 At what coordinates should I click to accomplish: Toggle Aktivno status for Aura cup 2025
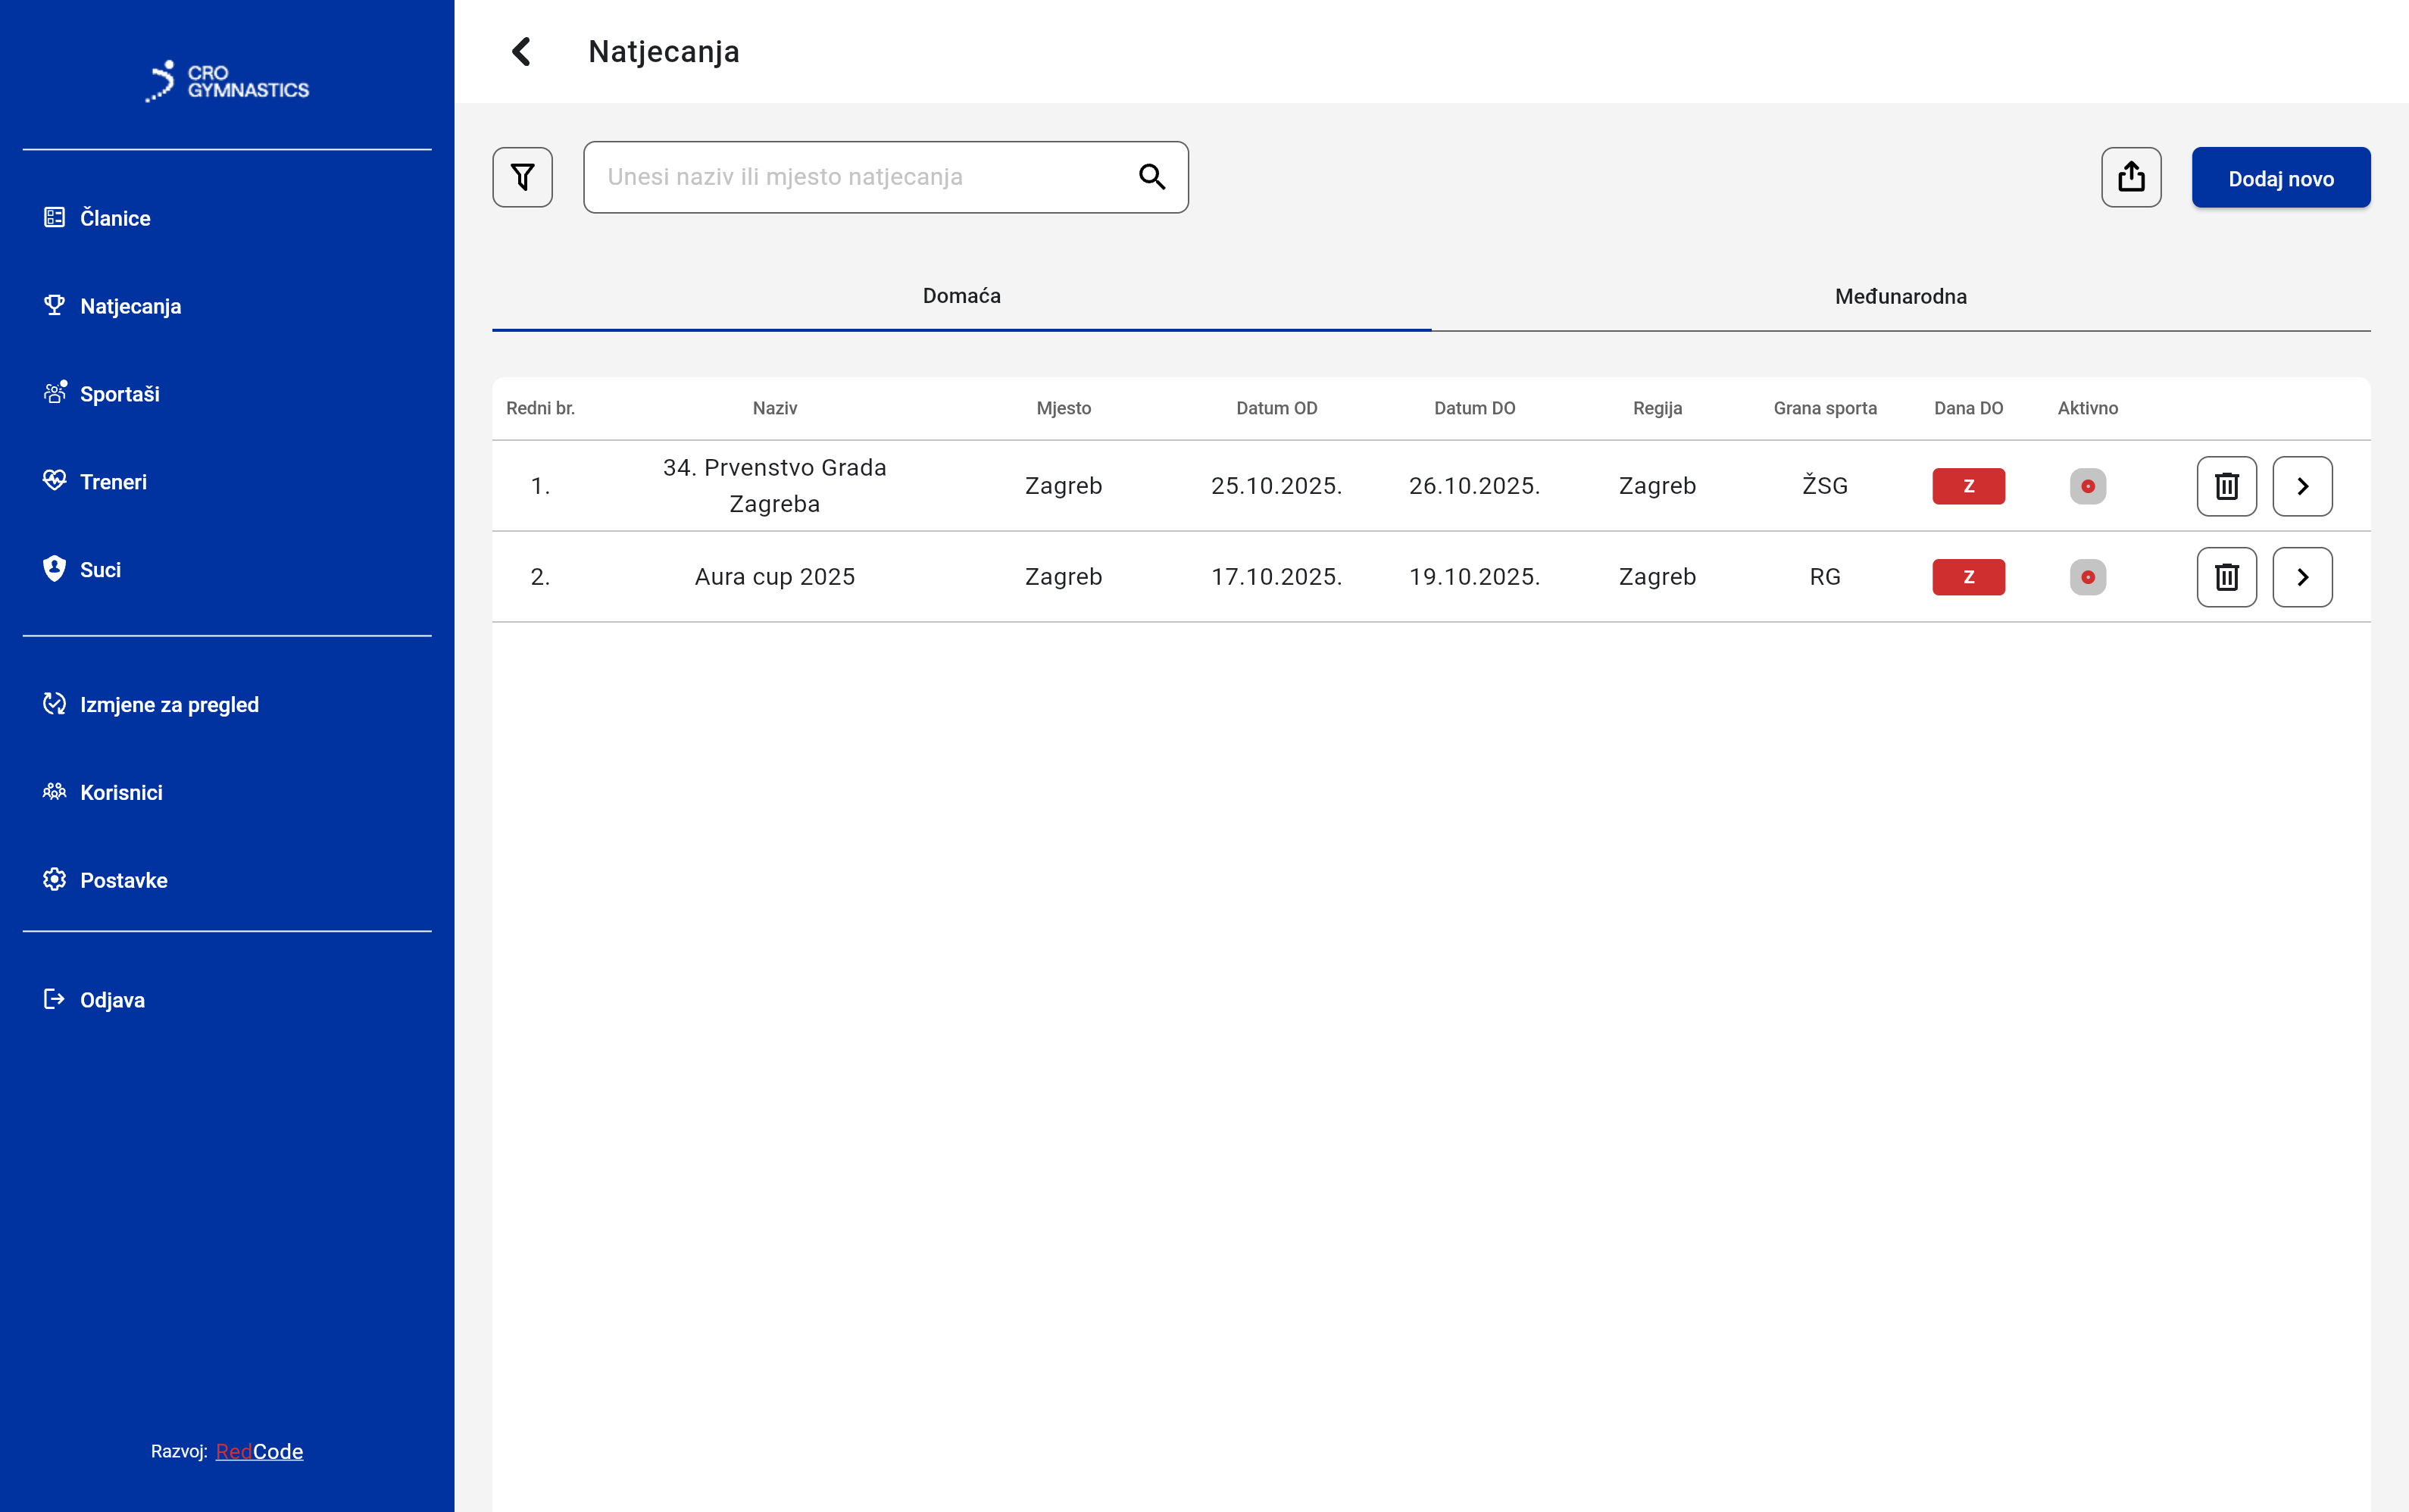[x=2087, y=577]
